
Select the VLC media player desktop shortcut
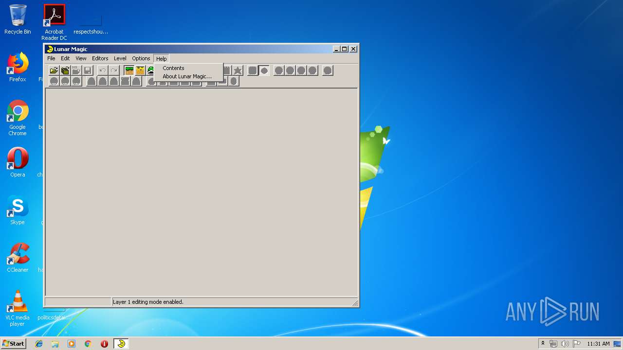click(x=18, y=308)
